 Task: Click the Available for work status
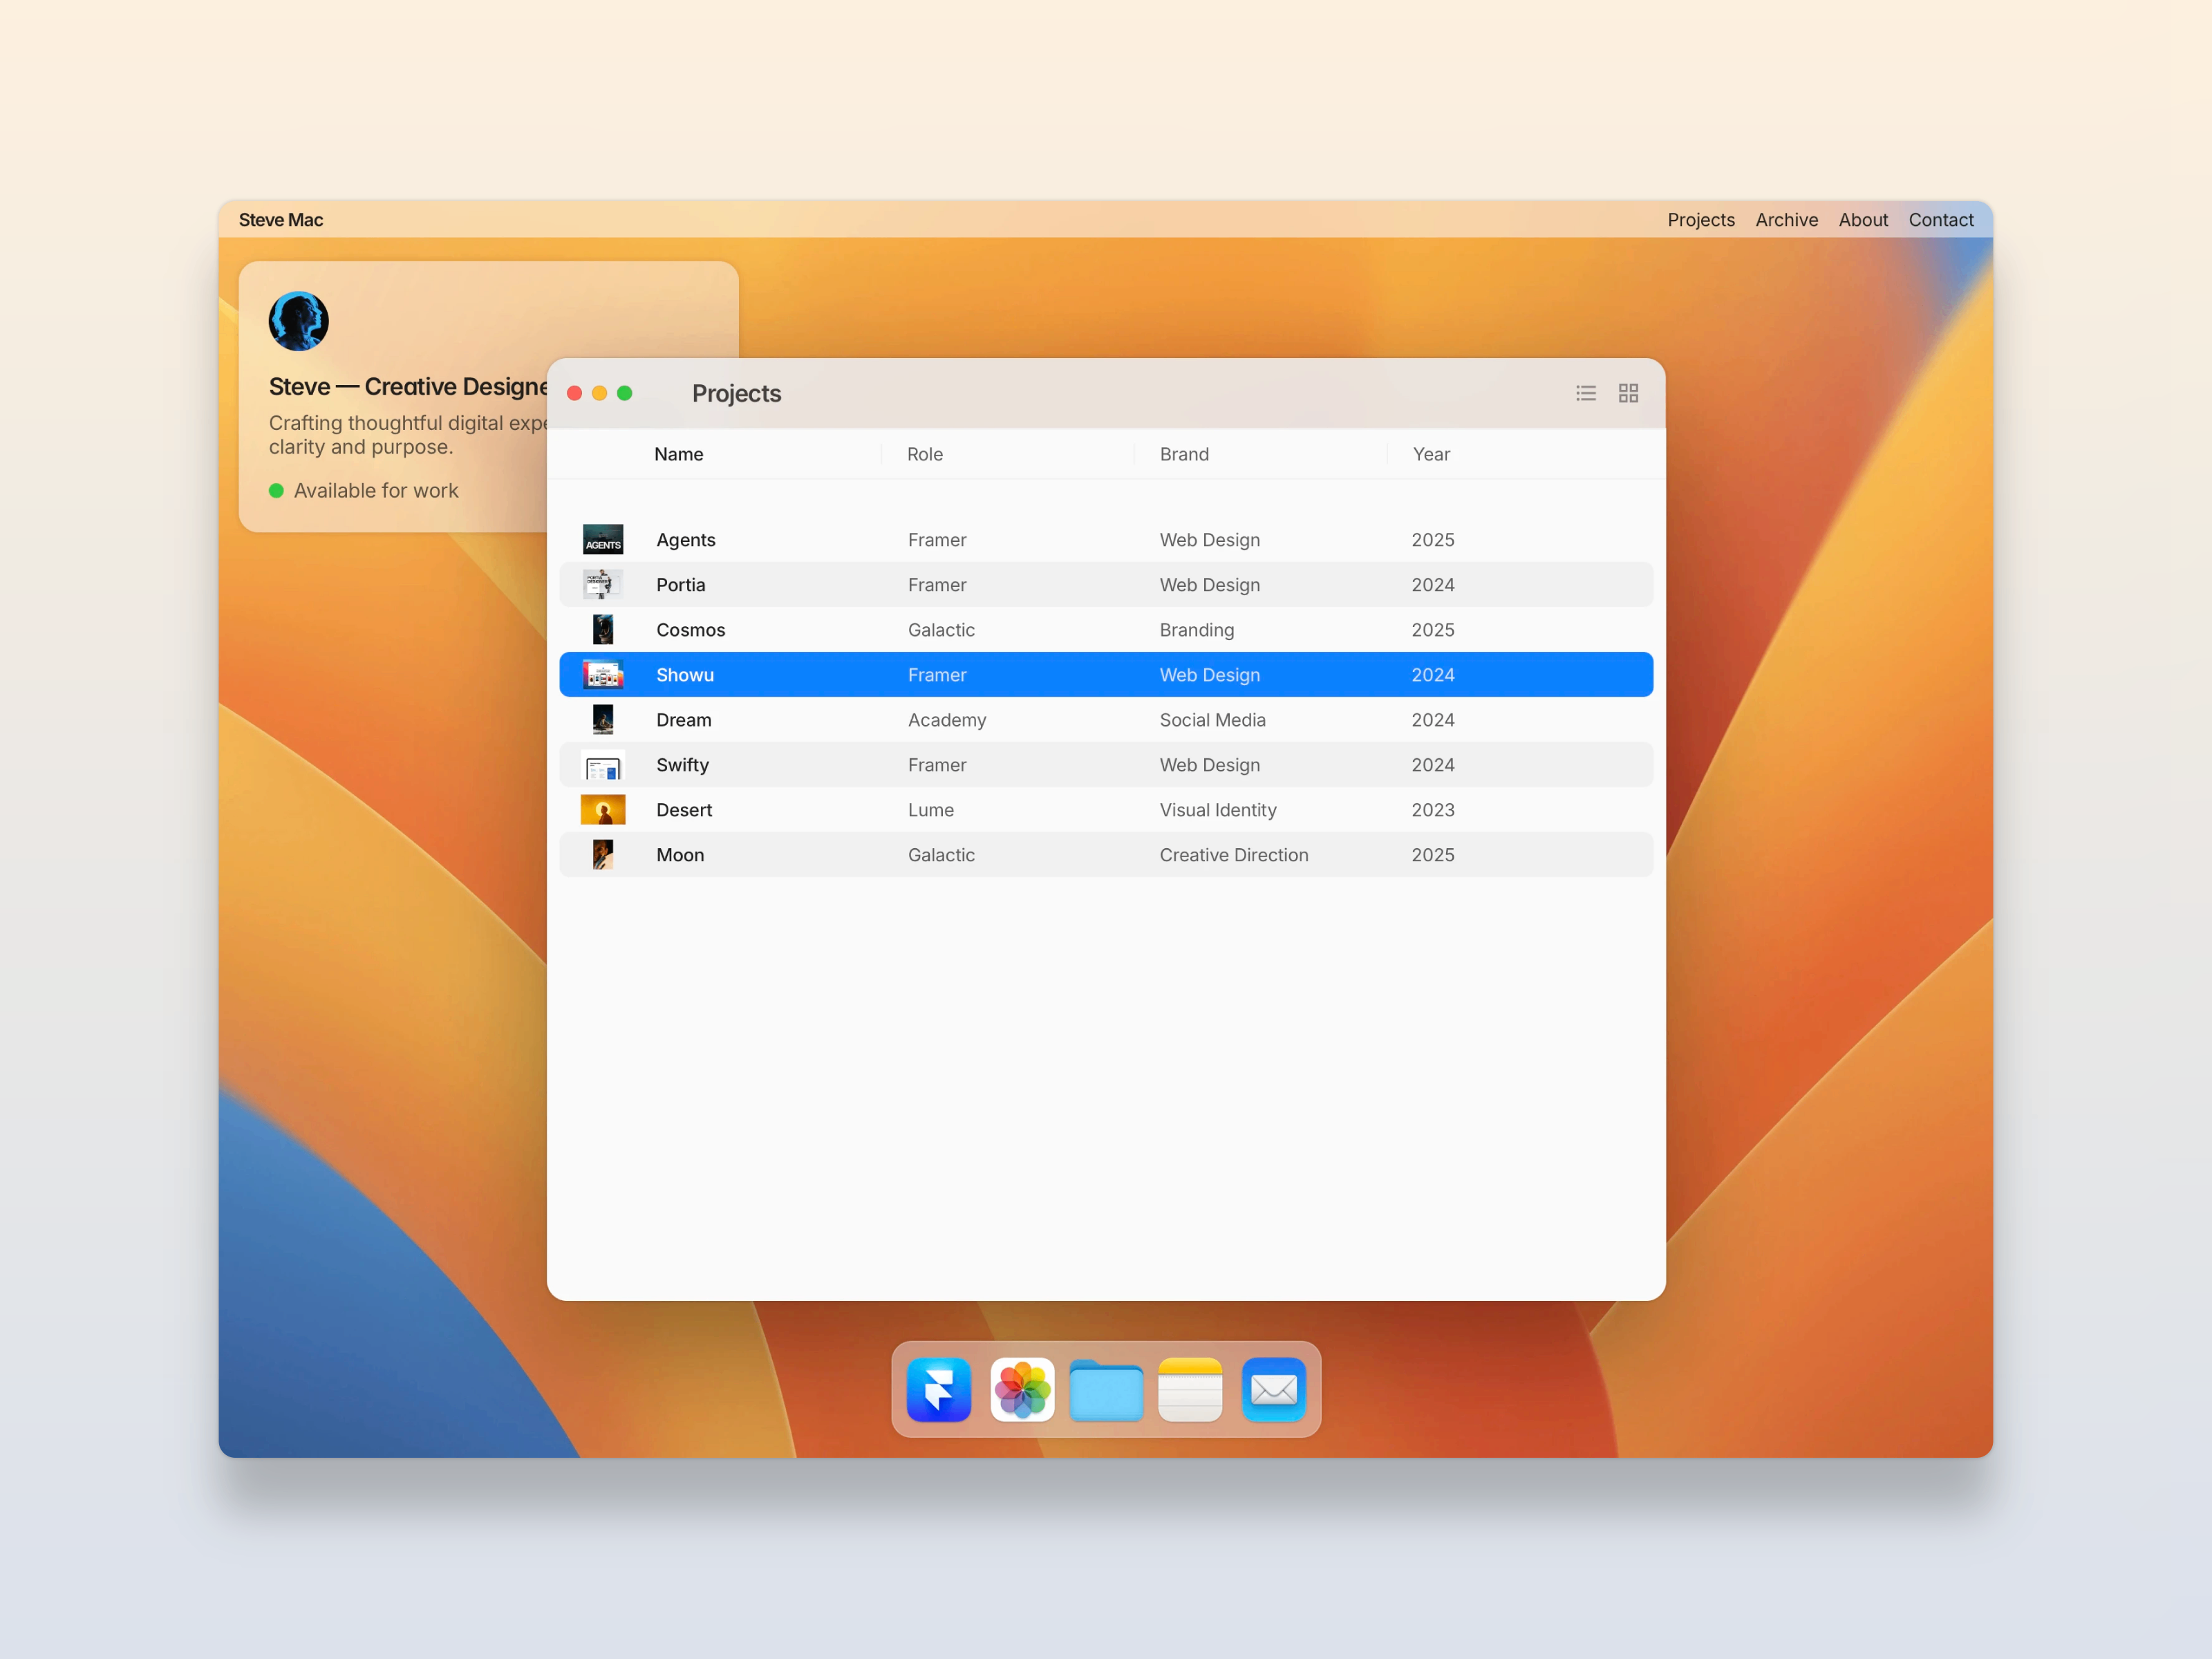tap(376, 490)
